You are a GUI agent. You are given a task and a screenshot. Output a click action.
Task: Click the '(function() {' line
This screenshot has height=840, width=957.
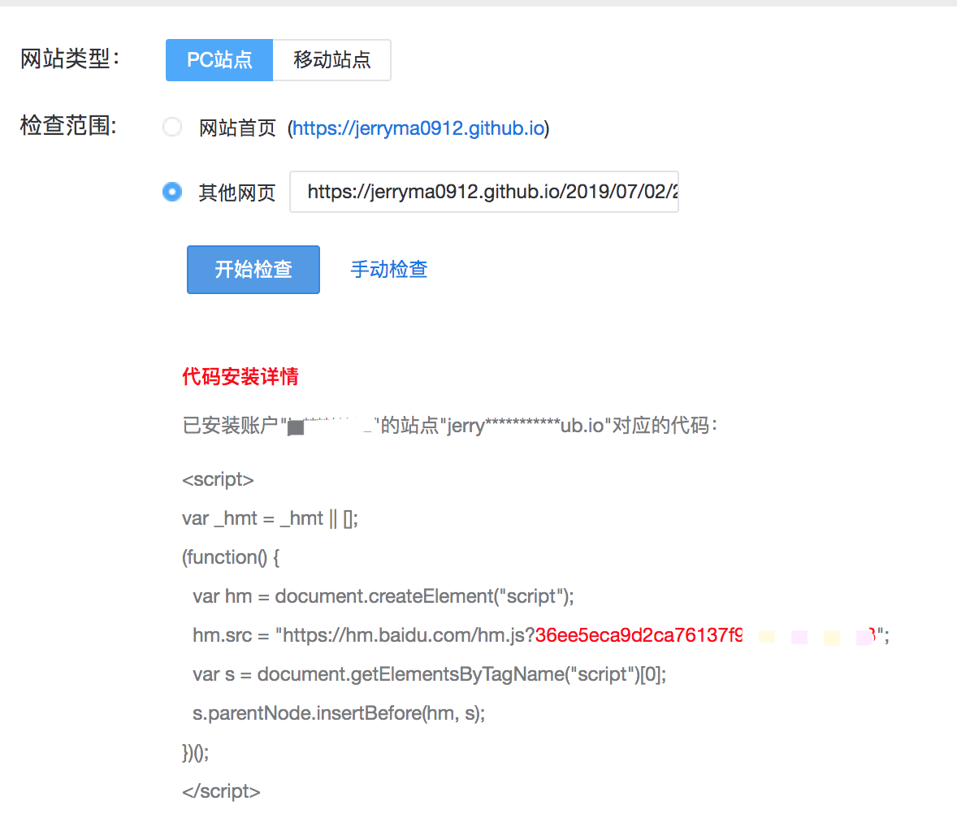coord(231,557)
